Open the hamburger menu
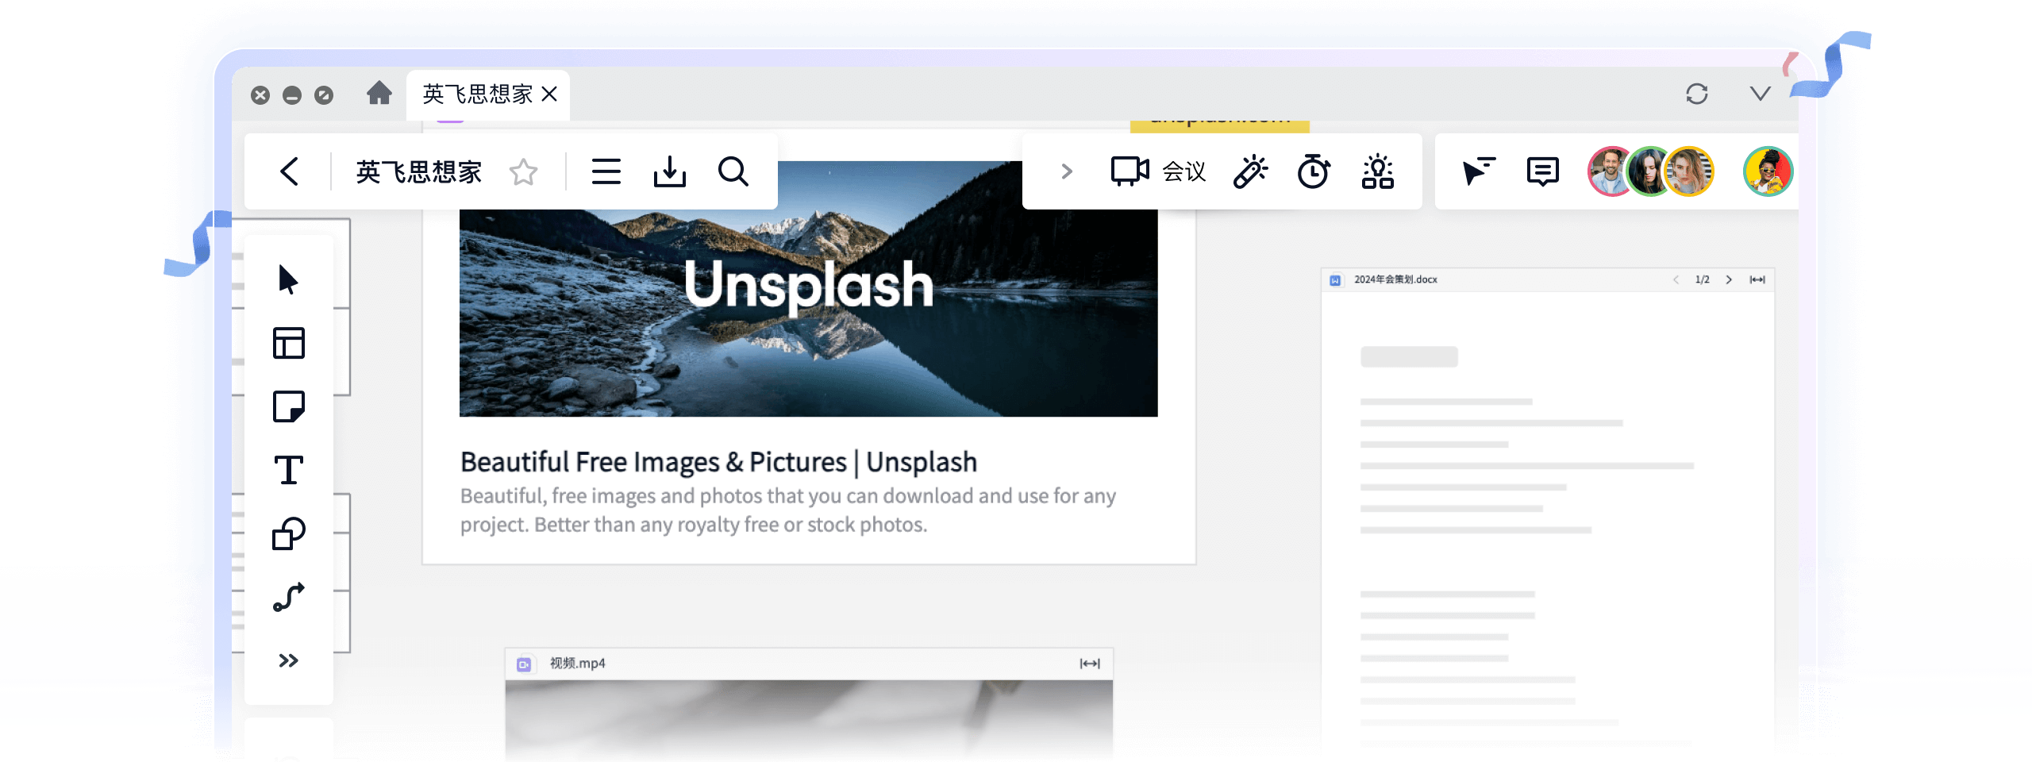Screen dimensions: 2032x762 pyautogui.click(x=606, y=171)
